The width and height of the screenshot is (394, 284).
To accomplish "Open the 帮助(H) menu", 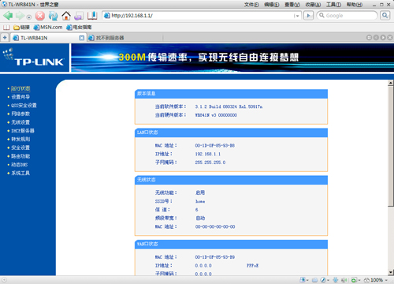I will pyautogui.click(x=355, y=5).
